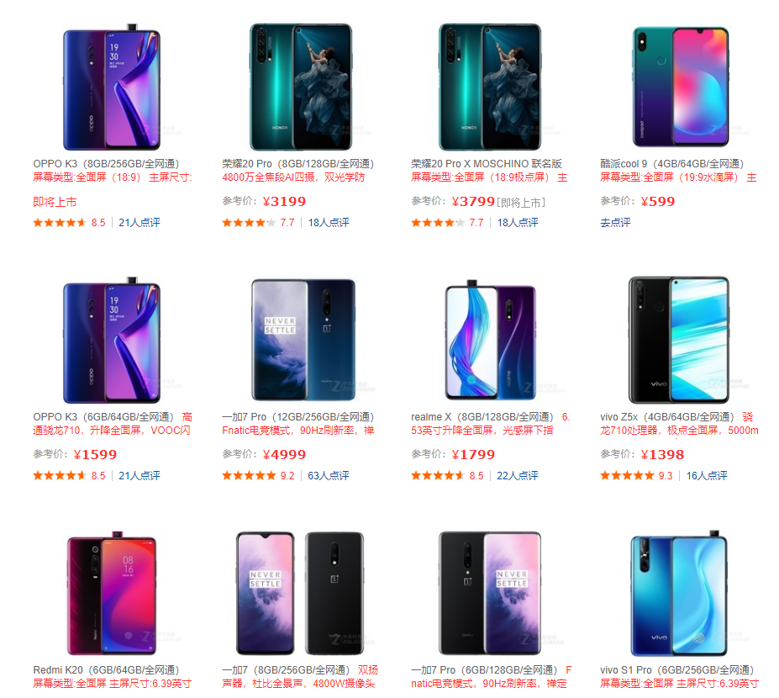The width and height of the screenshot is (779, 698).
Task: Open the 一加7 Pro 12GB/256GB phone image
Action: click(x=303, y=340)
